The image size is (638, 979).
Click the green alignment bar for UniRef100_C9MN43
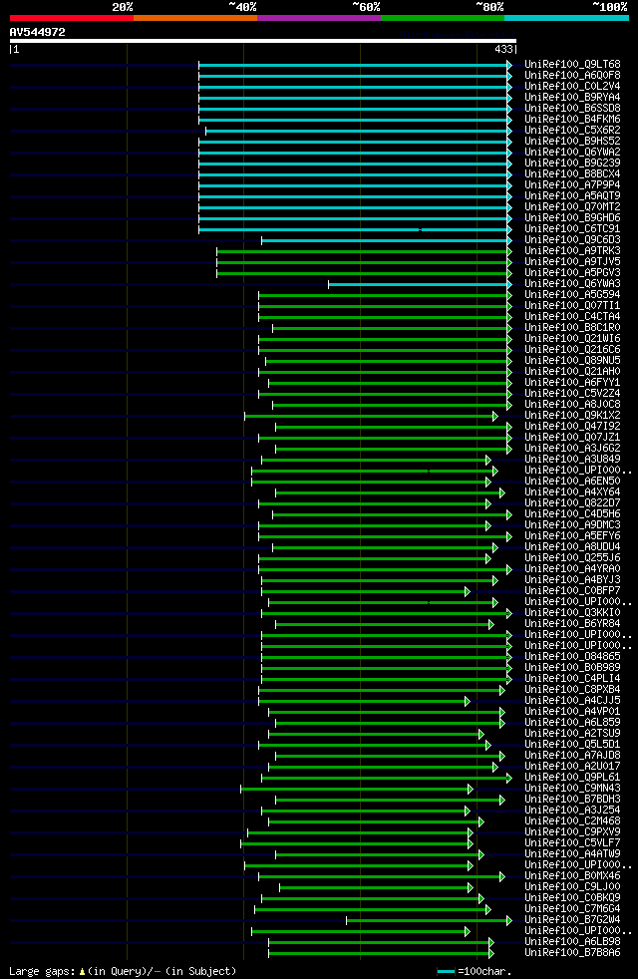357,790
